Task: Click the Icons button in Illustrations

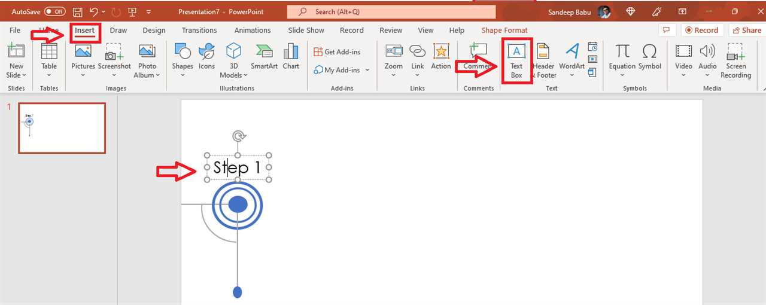Action: pos(206,57)
